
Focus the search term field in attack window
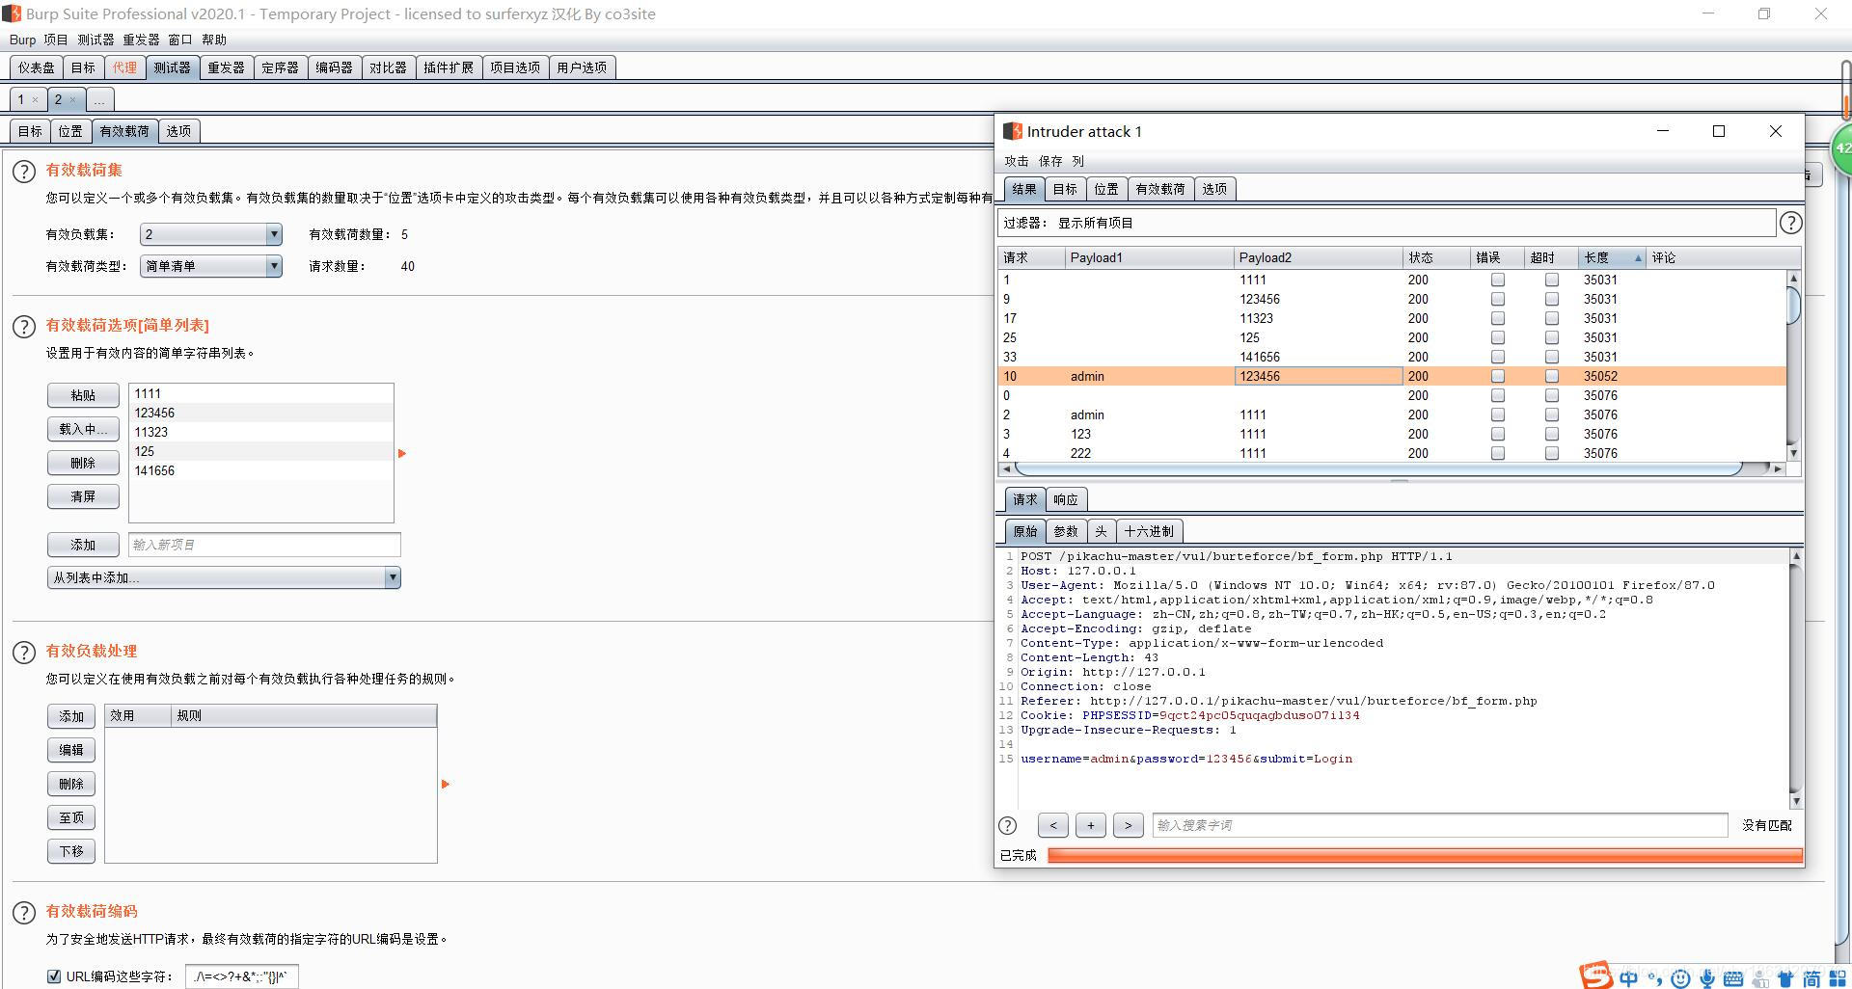pyautogui.click(x=1439, y=825)
